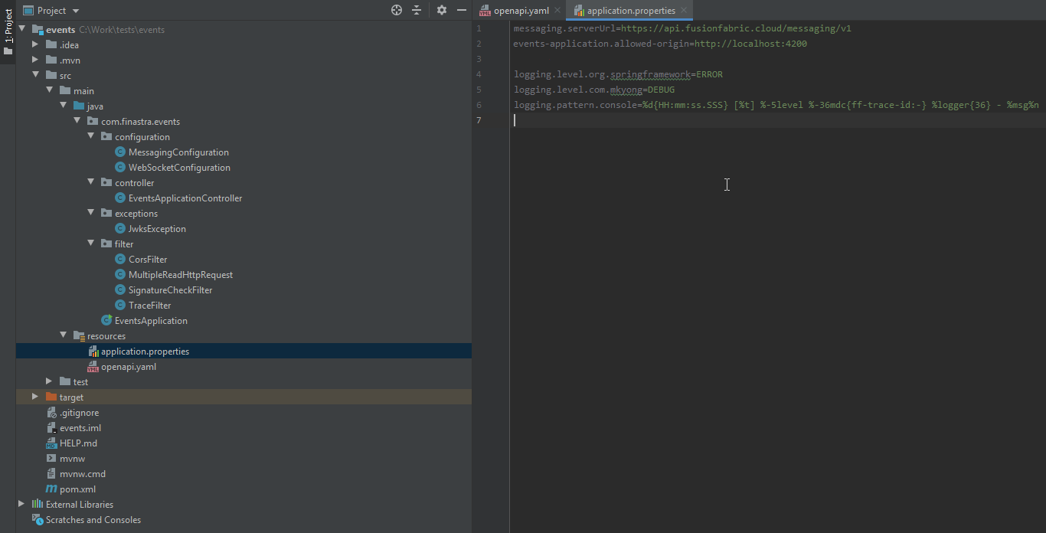1046x533 pixels.
Task: Select the events.iml file
Action: tap(80, 428)
